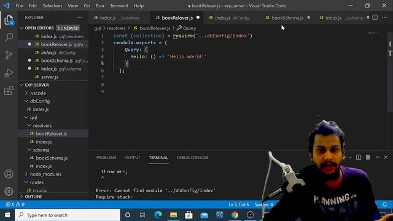393x221 pixels.
Task: Switch to the bookSchema.js editor tab
Action: [287, 18]
